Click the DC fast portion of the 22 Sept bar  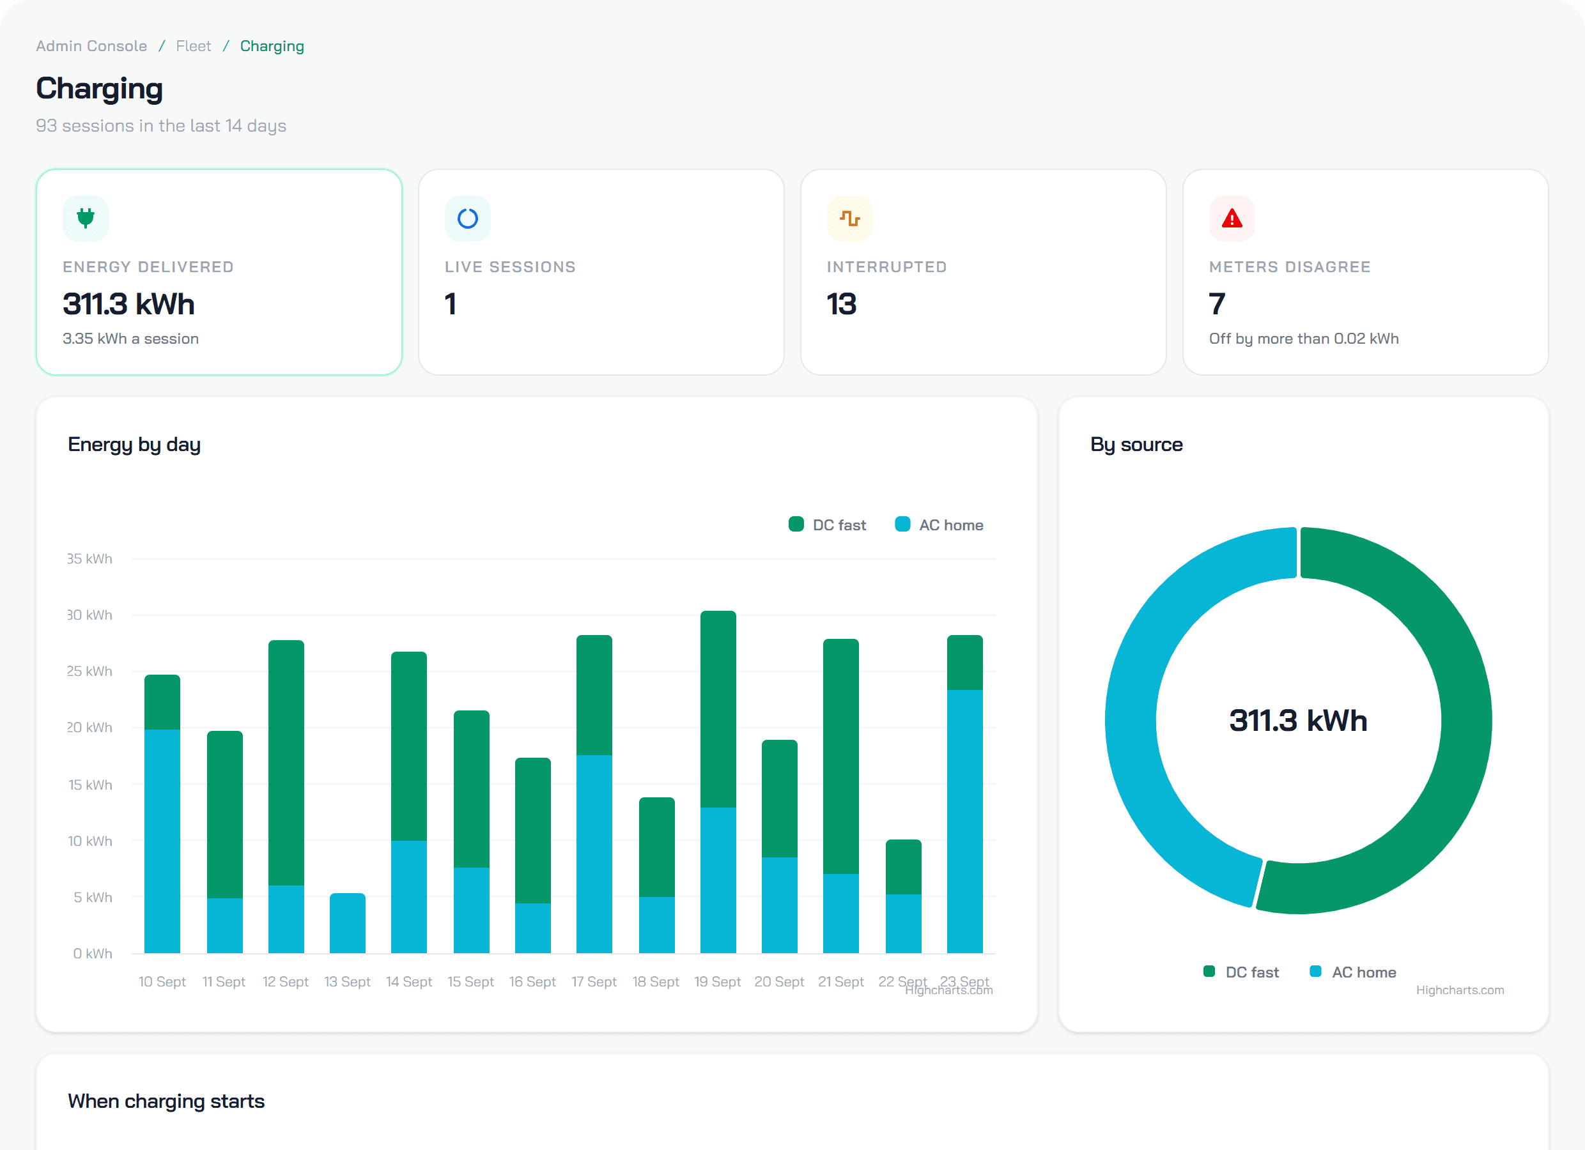[x=903, y=867]
